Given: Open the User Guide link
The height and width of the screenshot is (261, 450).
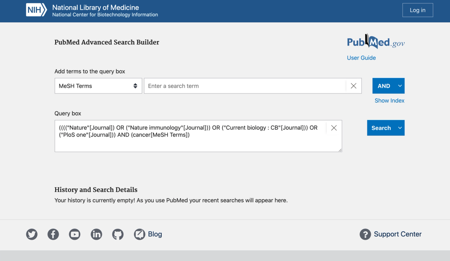Looking at the screenshot, I should click(x=361, y=58).
